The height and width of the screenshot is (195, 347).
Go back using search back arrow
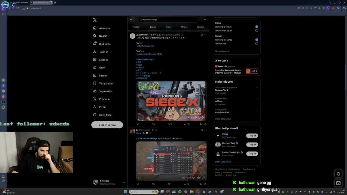click(x=131, y=19)
